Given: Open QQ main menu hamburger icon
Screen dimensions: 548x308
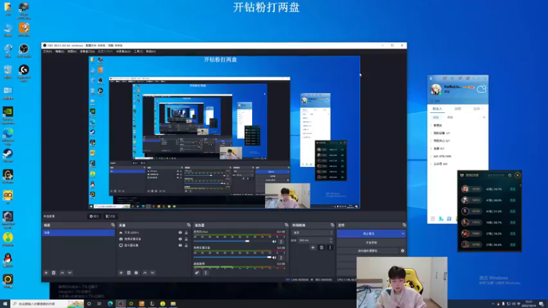Looking at the screenshot, I should tap(433, 219).
